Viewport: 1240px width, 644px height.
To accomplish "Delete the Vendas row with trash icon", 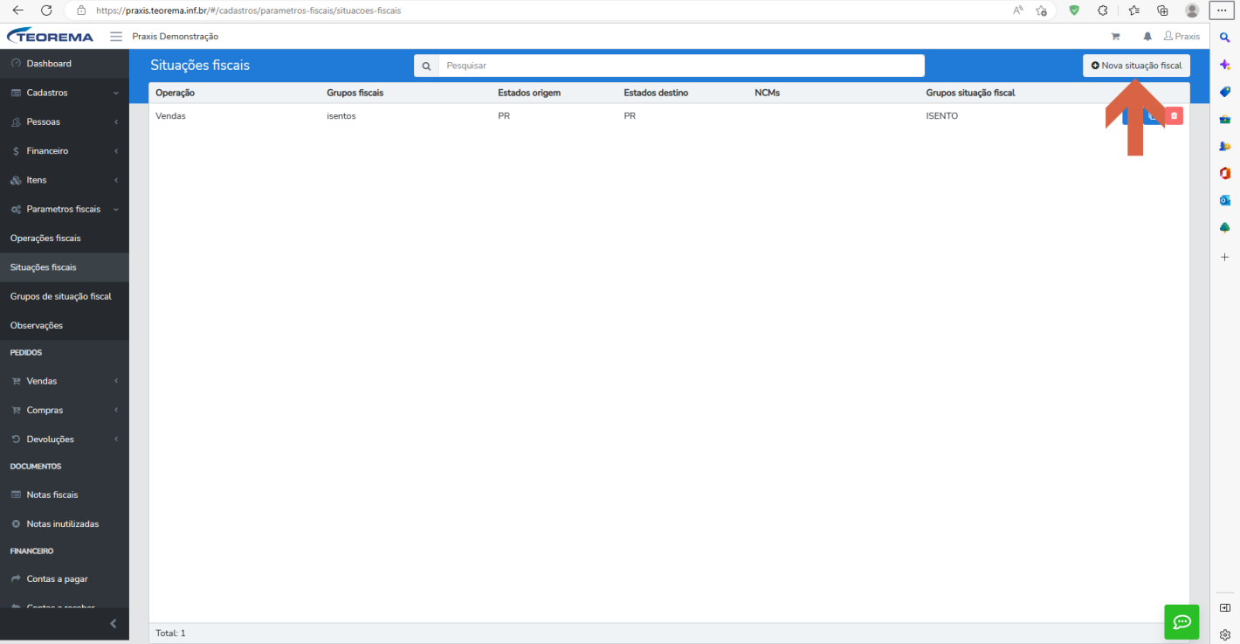I will pyautogui.click(x=1175, y=115).
